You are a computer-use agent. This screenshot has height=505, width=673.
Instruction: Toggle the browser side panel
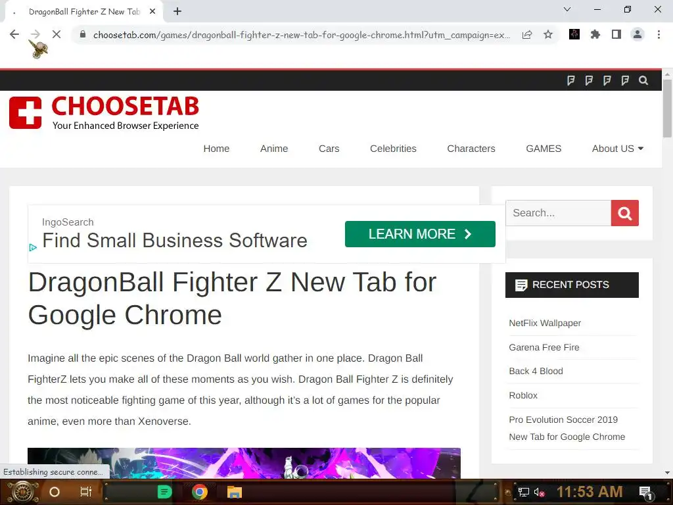tap(616, 34)
